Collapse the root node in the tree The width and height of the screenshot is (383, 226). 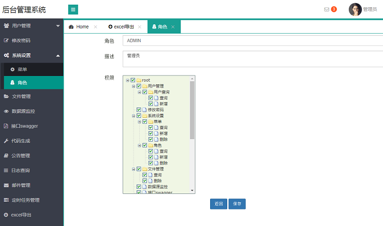click(x=127, y=80)
